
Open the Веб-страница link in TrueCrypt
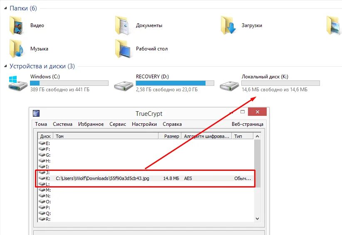(x=248, y=124)
